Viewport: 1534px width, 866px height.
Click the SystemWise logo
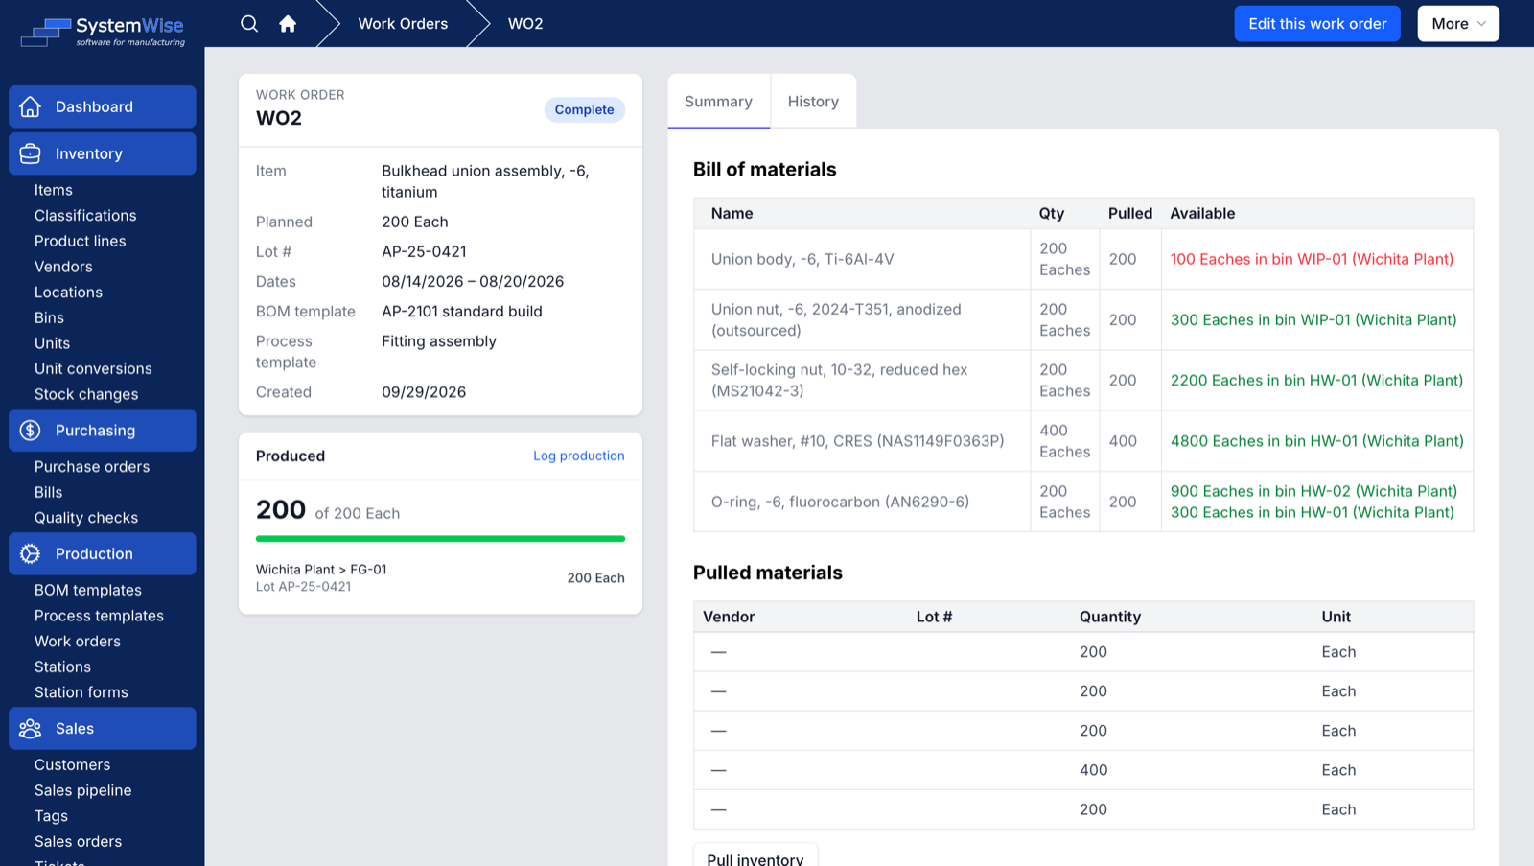[103, 31]
